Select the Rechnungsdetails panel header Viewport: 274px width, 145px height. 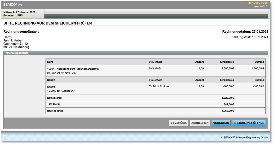click(x=136, y=53)
